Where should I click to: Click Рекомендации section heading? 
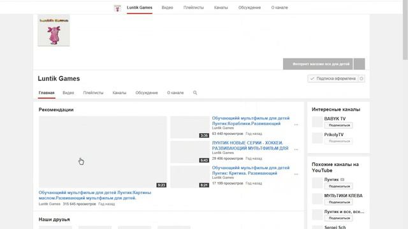tap(56, 109)
